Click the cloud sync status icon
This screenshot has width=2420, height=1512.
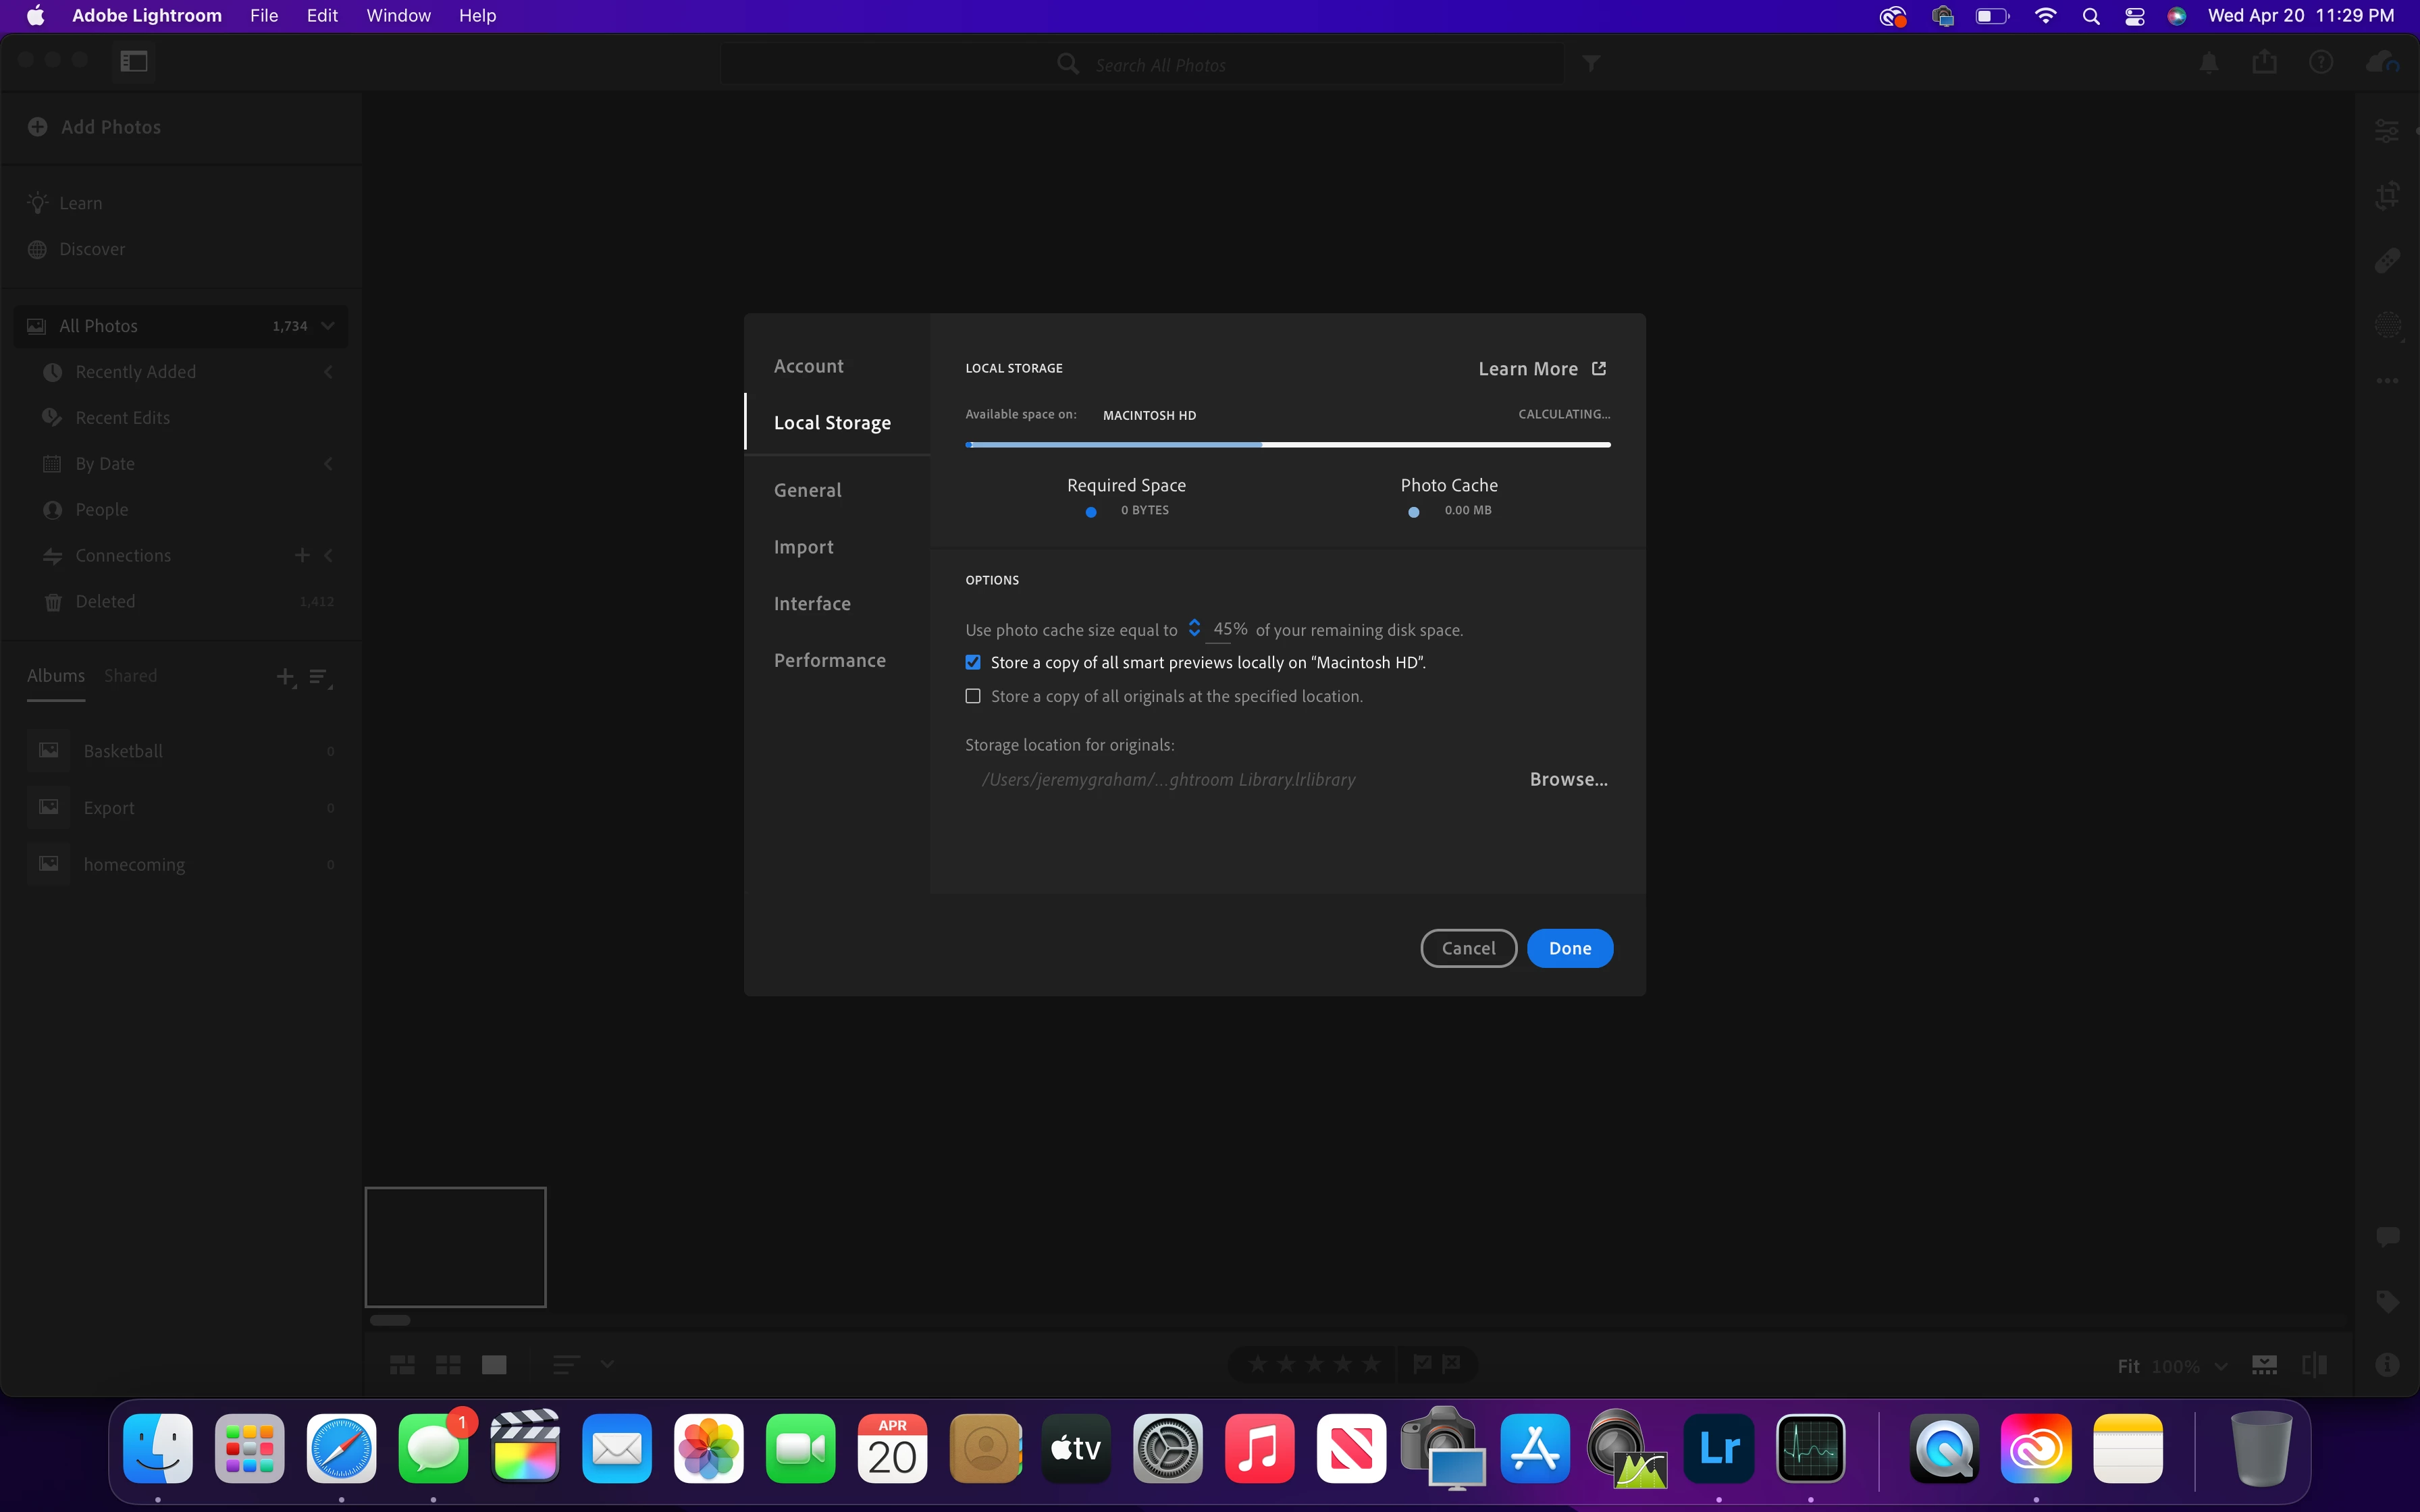coord(2381,63)
